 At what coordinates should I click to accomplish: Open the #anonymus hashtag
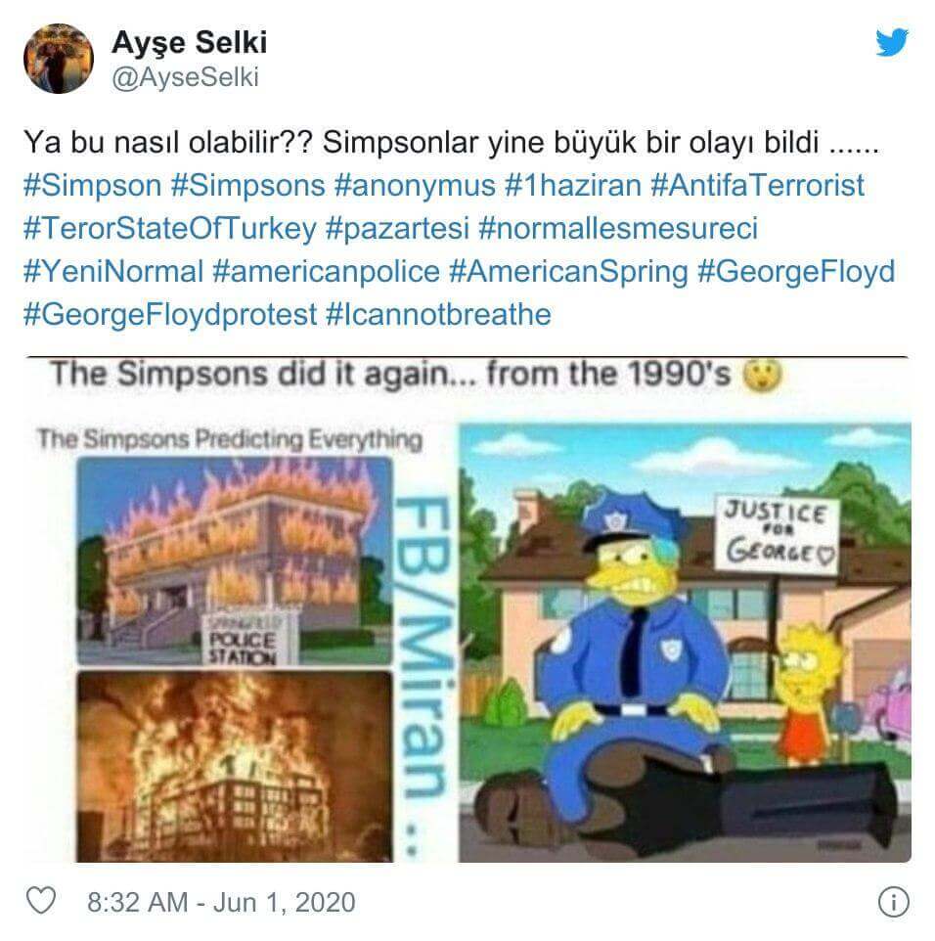click(x=415, y=186)
